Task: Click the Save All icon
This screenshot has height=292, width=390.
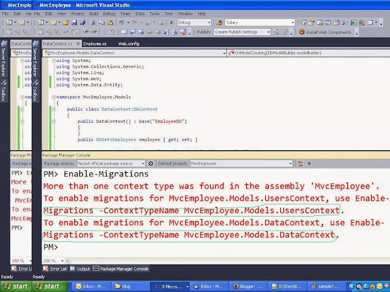Action: click(83, 23)
